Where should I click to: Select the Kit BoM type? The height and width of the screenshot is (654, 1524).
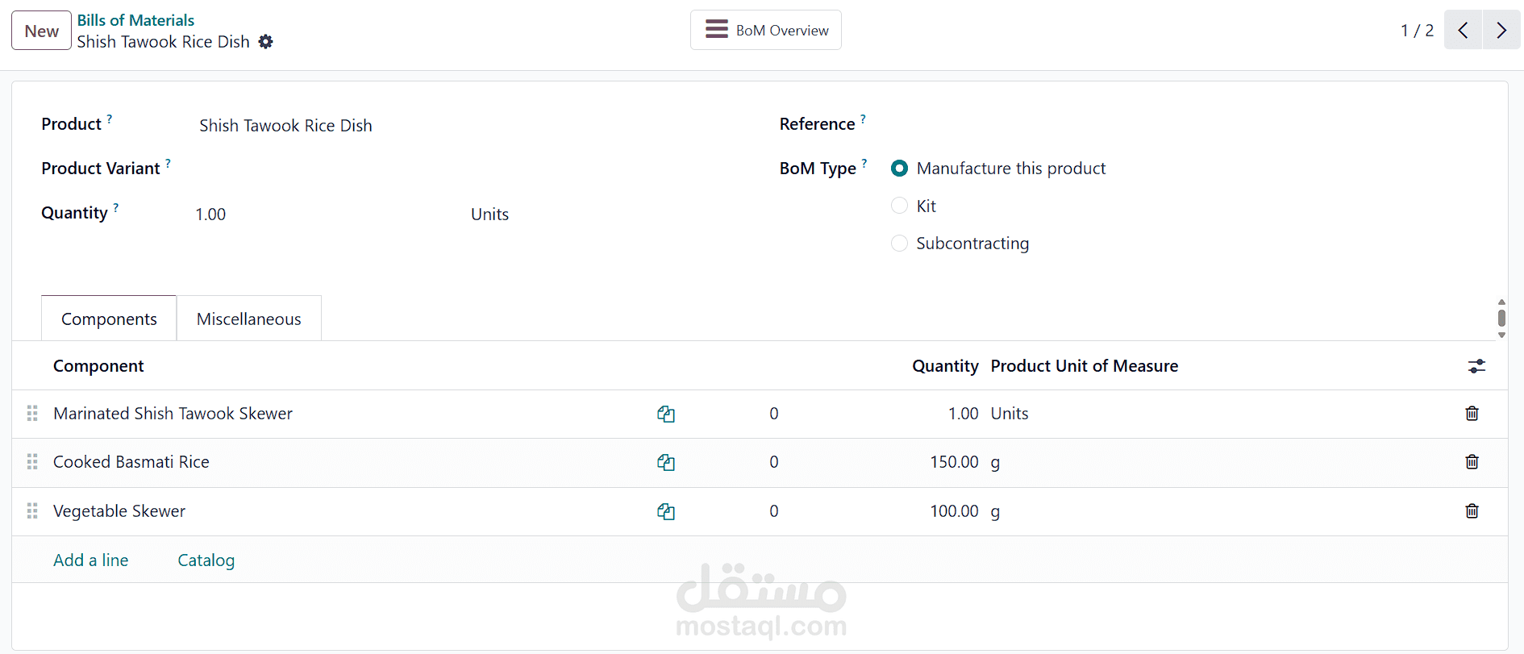click(x=900, y=206)
